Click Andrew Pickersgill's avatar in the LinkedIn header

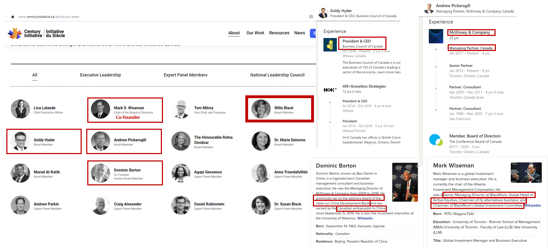tap(429, 8)
